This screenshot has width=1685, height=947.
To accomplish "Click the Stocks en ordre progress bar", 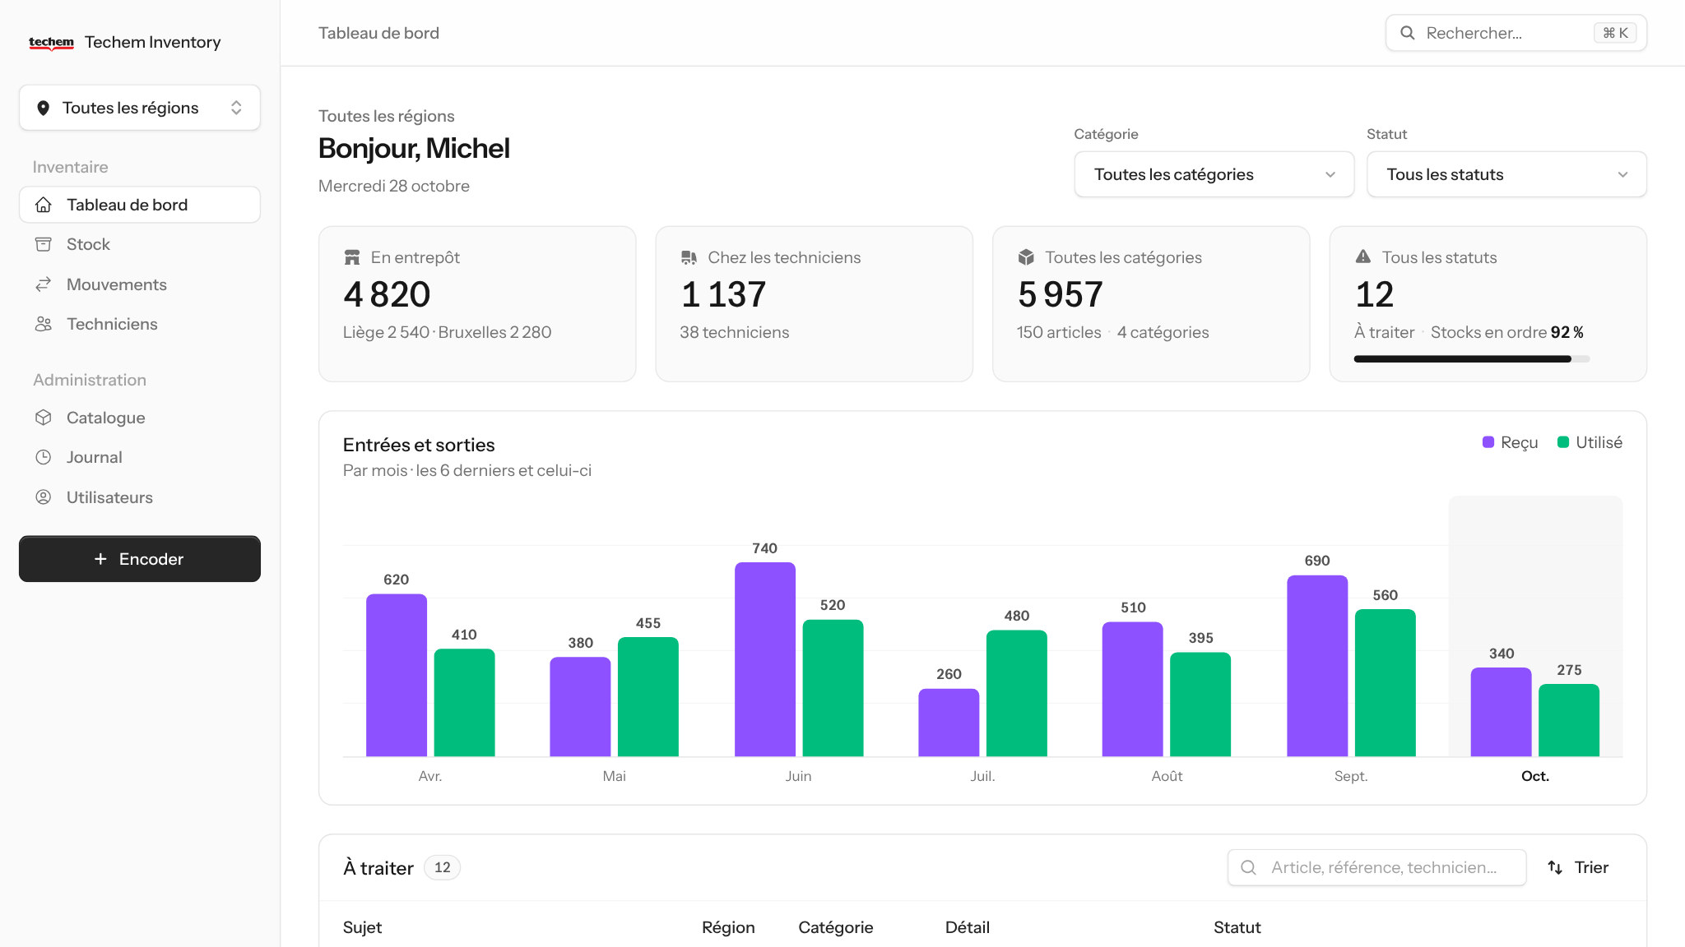I will click(1471, 358).
